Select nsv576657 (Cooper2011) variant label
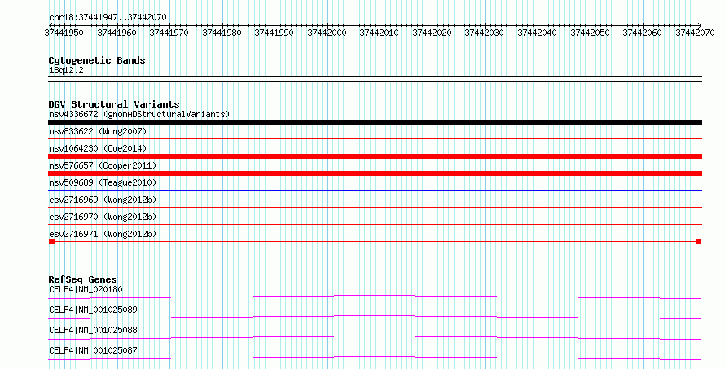725x369 pixels. coord(103,165)
